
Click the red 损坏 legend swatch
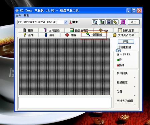pos(118,66)
